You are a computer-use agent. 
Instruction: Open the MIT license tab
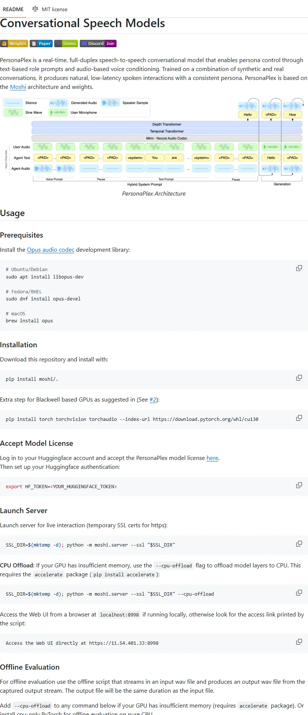pyautogui.click(x=54, y=9)
